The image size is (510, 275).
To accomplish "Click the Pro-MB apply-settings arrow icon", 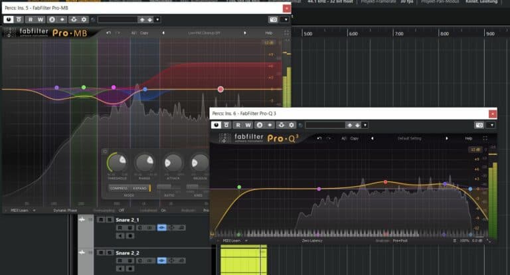I will [62, 19].
